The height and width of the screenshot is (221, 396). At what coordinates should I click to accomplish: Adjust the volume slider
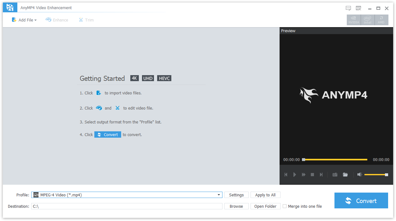click(x=376, y=175)
